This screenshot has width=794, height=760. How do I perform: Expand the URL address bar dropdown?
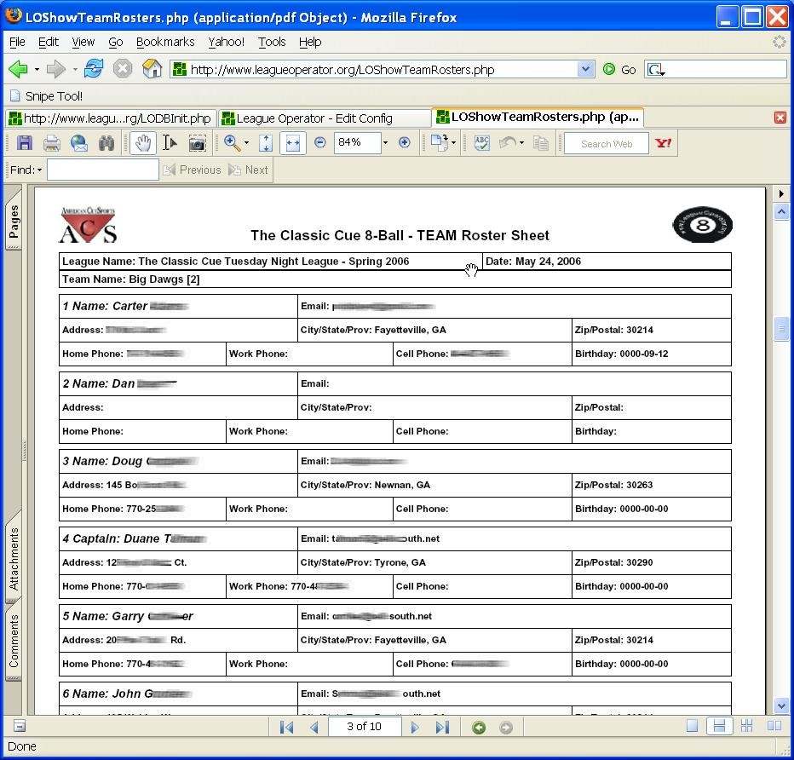pos(585,70)
